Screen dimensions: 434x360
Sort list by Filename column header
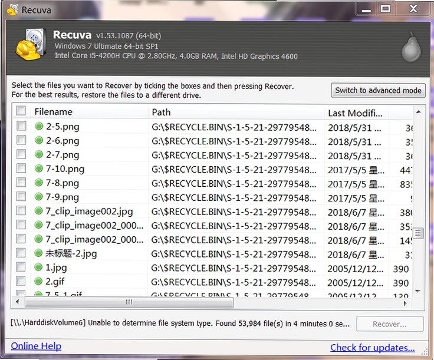point(89,112)
